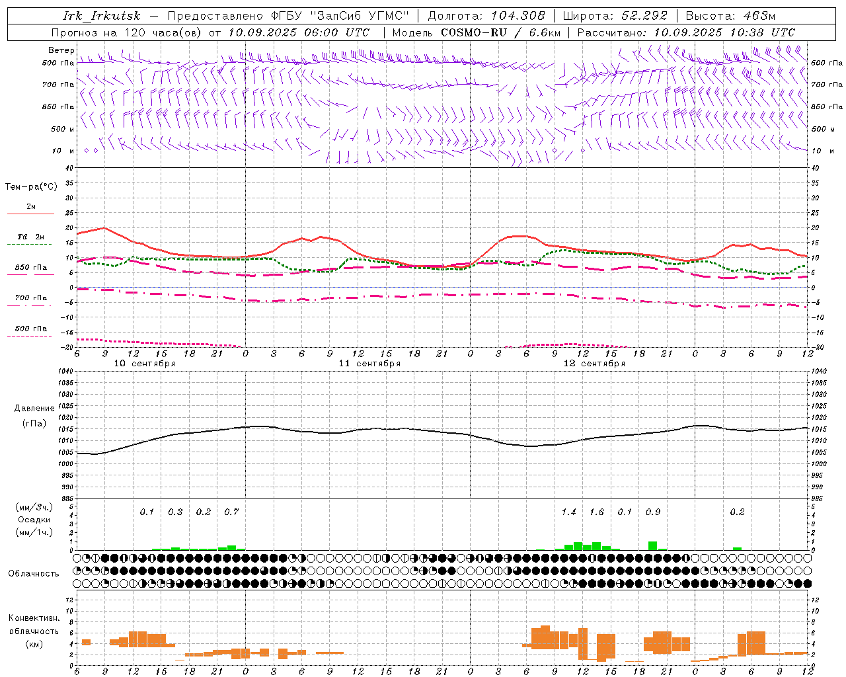Click the precipitation value "0.7"
This screenshot has height=677, width=846.
231,512
